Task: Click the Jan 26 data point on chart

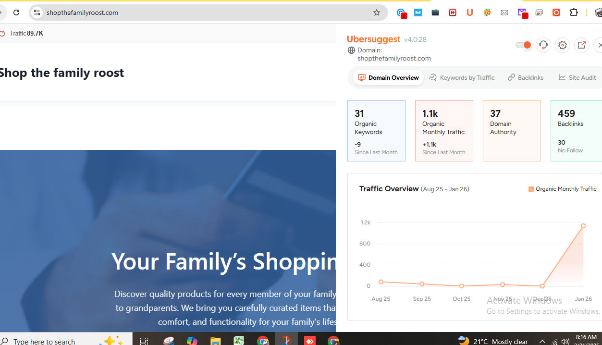Action: tap(583, 226)
